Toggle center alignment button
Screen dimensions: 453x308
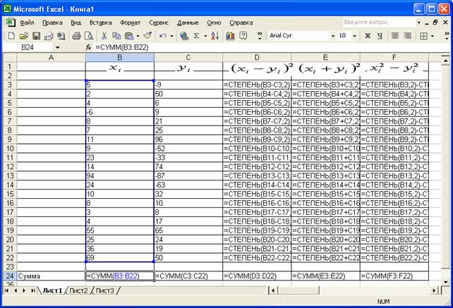407,35
